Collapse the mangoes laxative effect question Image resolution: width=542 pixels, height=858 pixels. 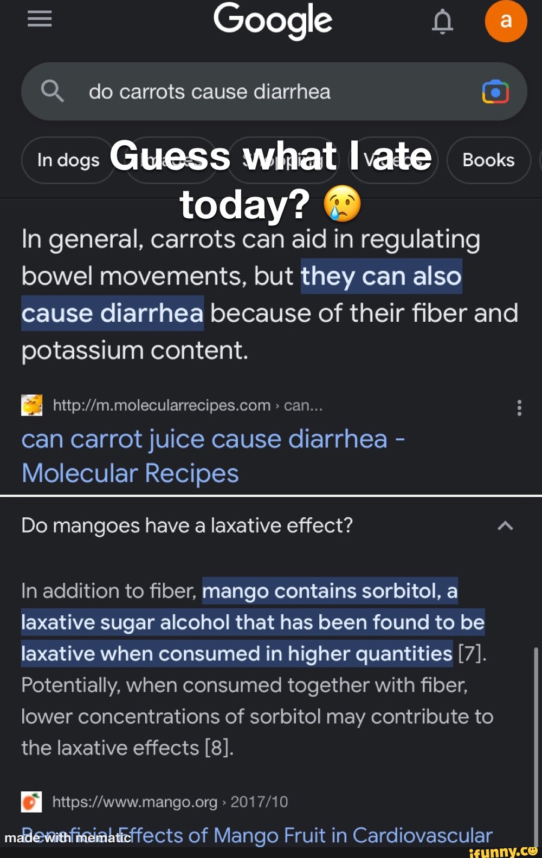pos(505,525)
